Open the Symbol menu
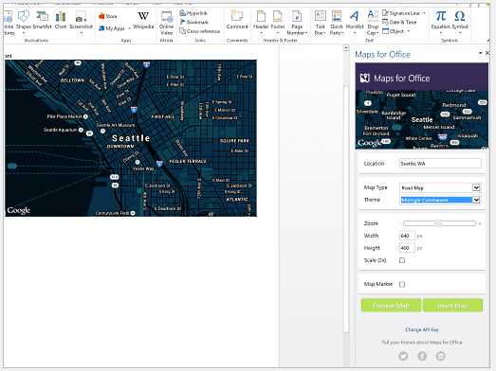This screenshot has width=496, height=371. [460, 22]
